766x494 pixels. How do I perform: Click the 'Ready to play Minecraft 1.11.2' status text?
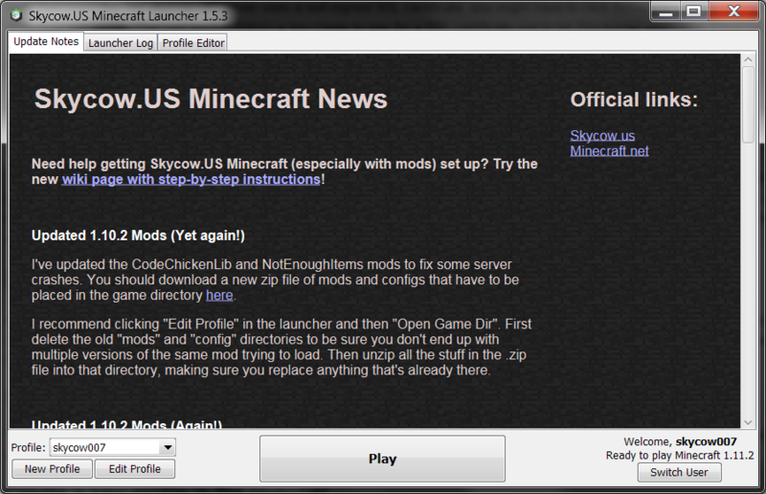pos(680,456)
